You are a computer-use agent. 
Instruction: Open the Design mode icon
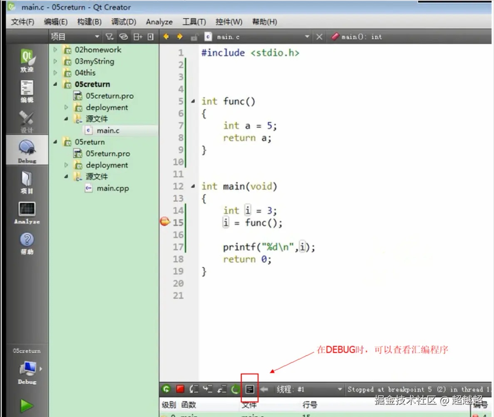click(x=27, y=122)
